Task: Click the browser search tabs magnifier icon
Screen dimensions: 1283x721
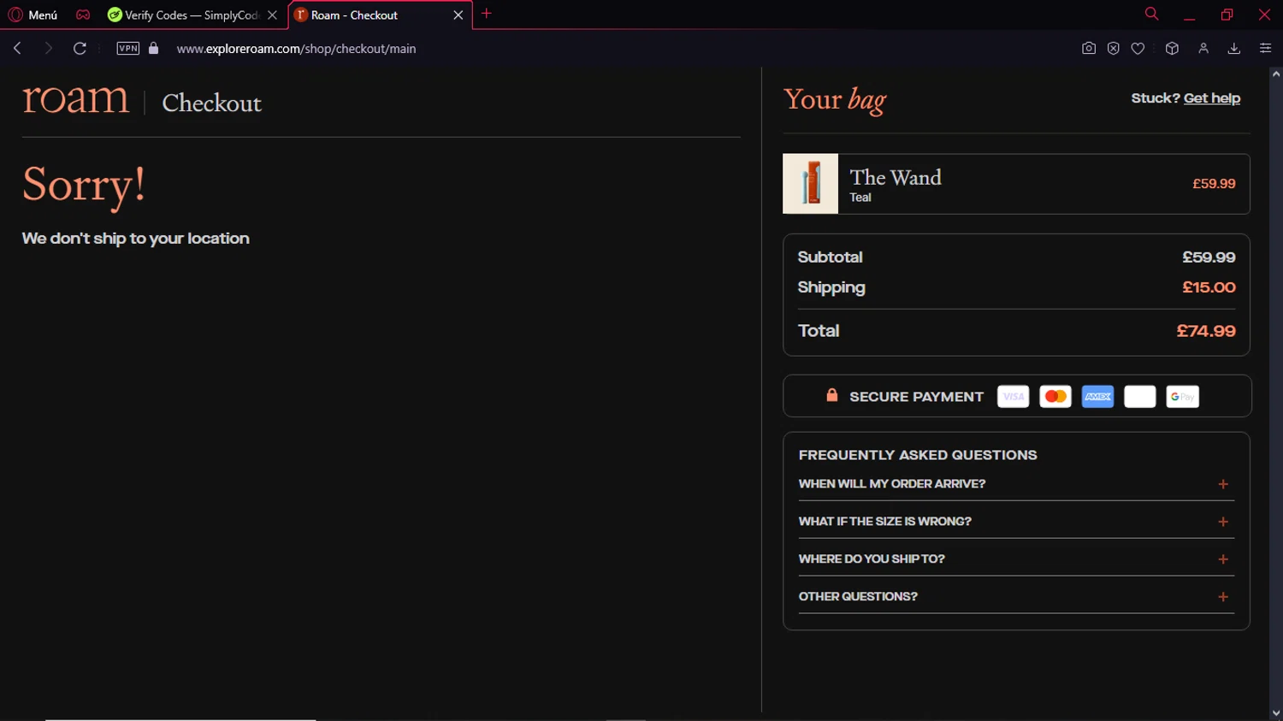Action: point(1152,14)
